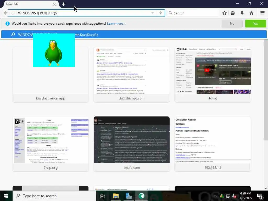This screenshot has width=268, height=201.
Task: Open the 7-zip.org tile
Action: coord(51,144)
